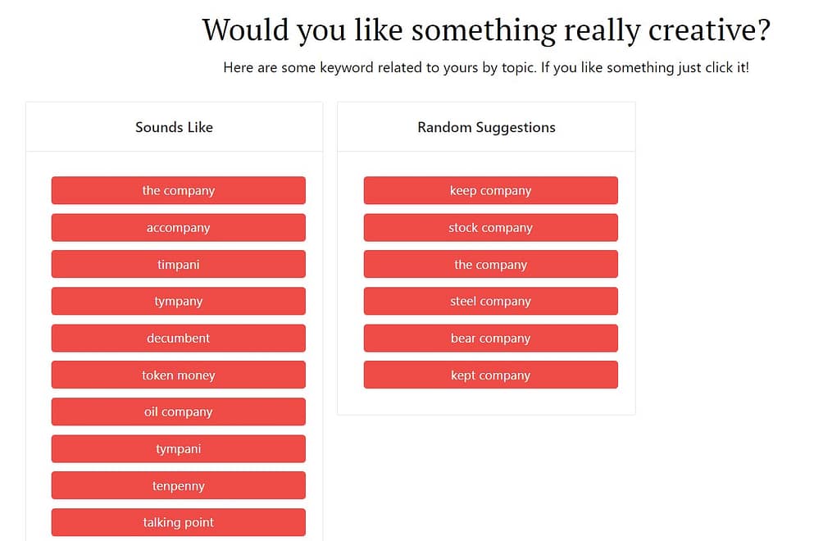Screen dimensions: 814x541
Task: Click "the company" under Sounds Like
Action: [178, 190]
